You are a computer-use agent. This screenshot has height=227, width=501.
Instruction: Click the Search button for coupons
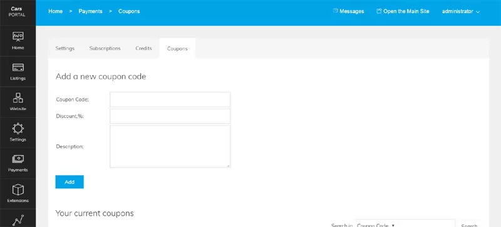pos(469,224)
